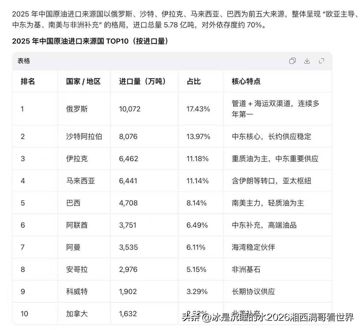Click the 表格 panel label
Screen dimensions: 362x330
(23, 61)
